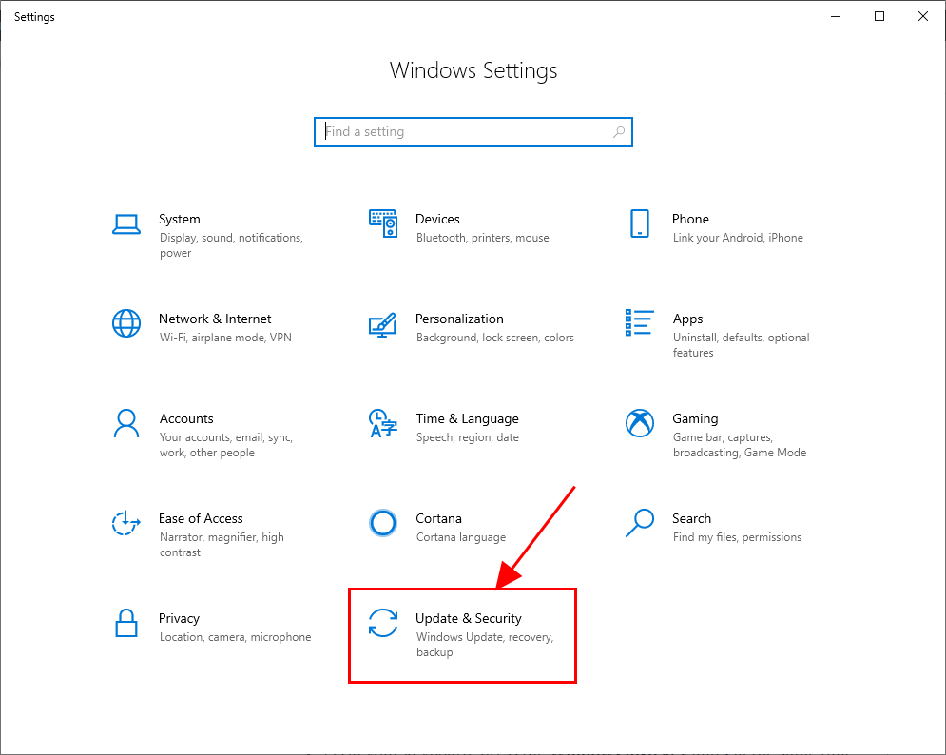This screenshot has width=946, height=755.
Task: Close the Settings window
Action: 923,16
